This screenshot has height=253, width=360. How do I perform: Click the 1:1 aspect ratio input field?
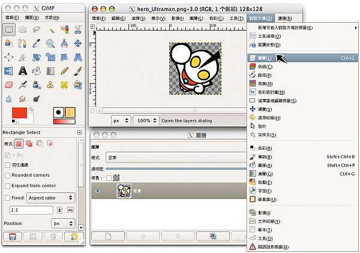click(31, 210)
